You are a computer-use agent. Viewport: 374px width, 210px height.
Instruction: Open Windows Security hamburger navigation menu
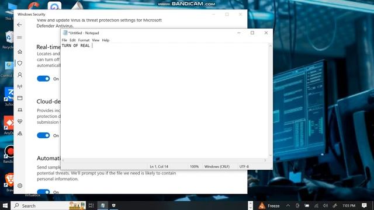pos(19,37)
